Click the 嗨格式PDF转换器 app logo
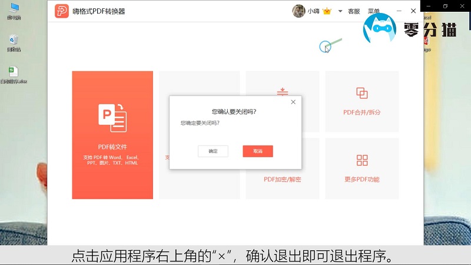This screenshot has width=471, height=265. click(x=62, y=11)
